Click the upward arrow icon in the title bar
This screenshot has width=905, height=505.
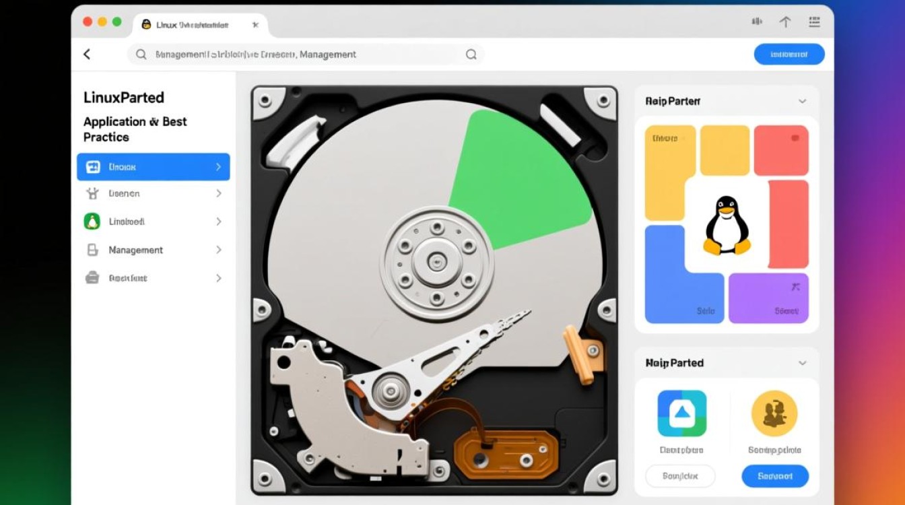[x=785, y=22]
